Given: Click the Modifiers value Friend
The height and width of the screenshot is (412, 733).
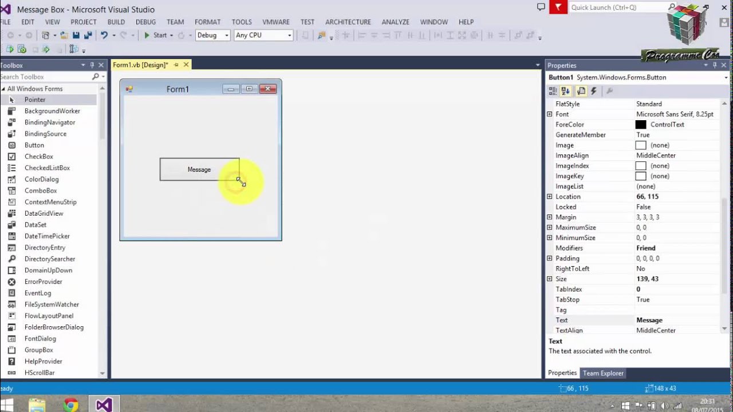Looking at the screenshot, I should (646, 248).
